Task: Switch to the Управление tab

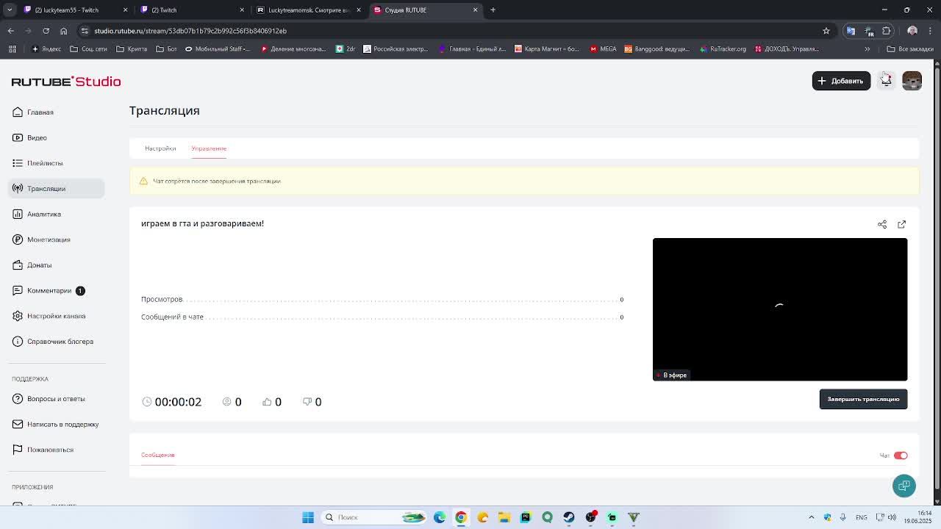Action: point(209,148)
